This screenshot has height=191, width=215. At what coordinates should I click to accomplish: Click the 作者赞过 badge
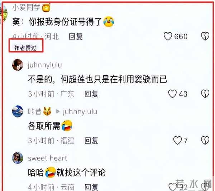click(x=25, y=48)
